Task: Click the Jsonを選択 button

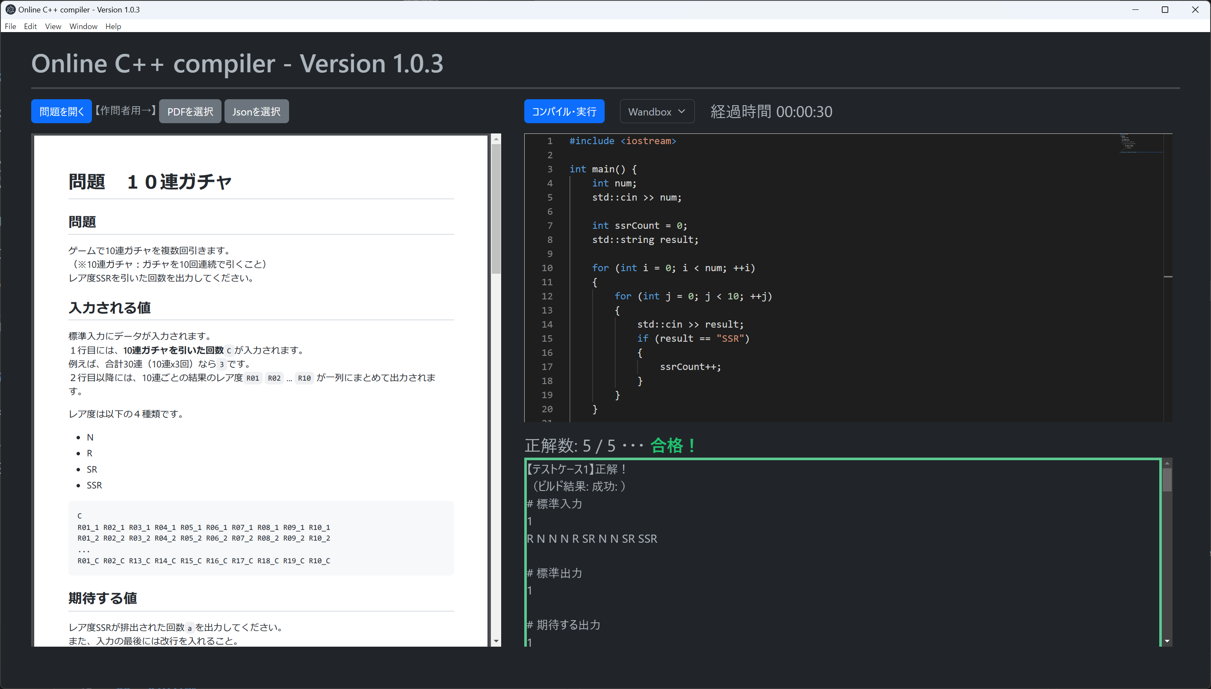Action: [x=257, y=112]
